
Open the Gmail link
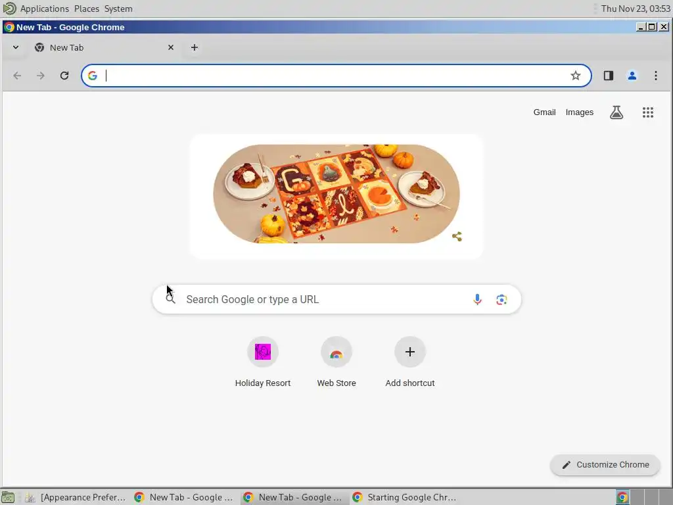pos(544,112)
